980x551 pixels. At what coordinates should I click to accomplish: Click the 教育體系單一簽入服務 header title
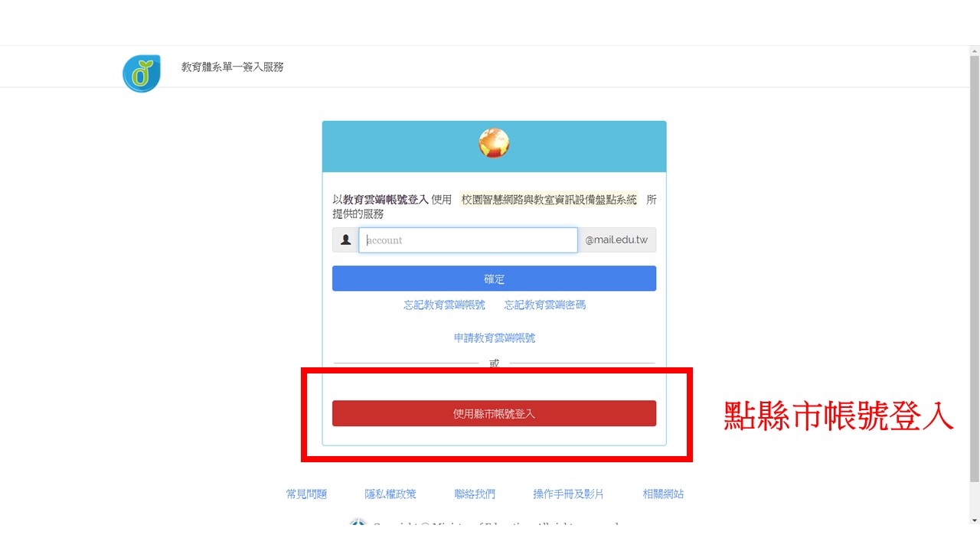coord(232,67)
